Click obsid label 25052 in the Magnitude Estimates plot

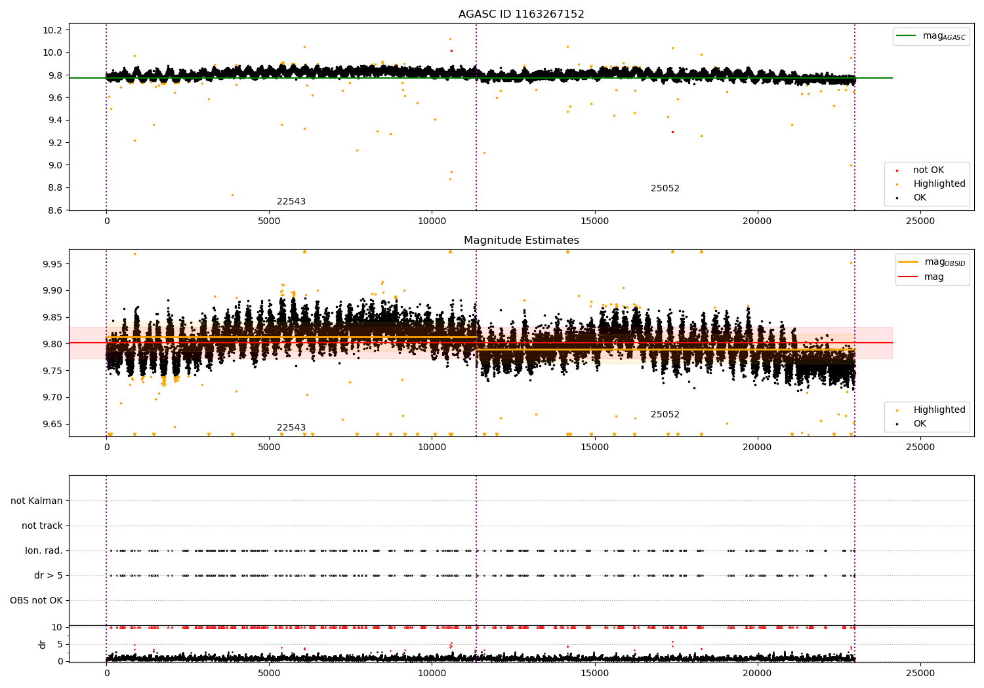click(x=665, y=415)
